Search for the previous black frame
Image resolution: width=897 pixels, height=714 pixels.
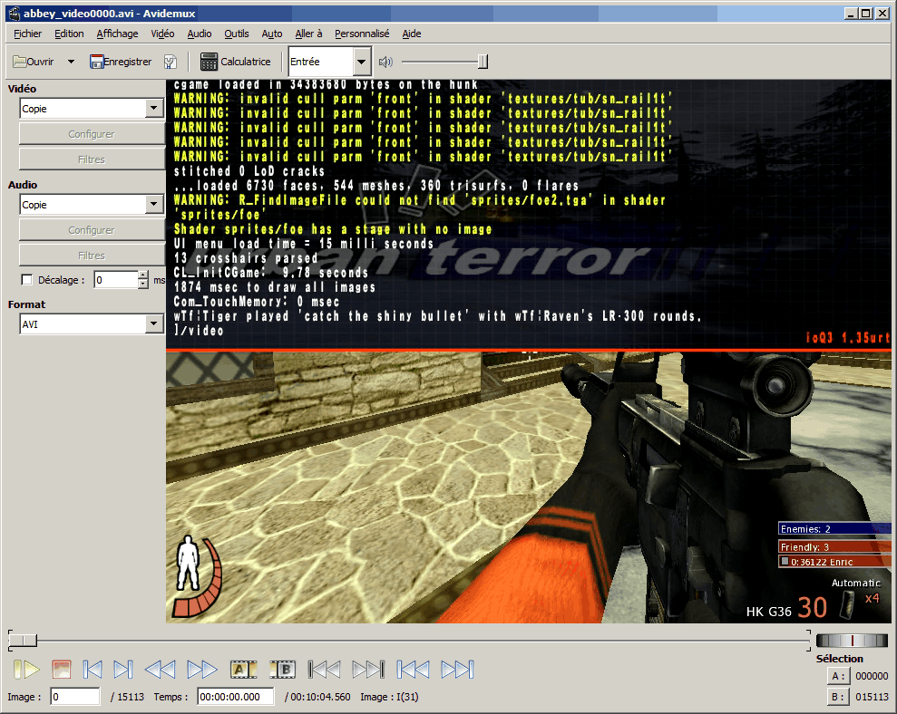pos(325,670)
